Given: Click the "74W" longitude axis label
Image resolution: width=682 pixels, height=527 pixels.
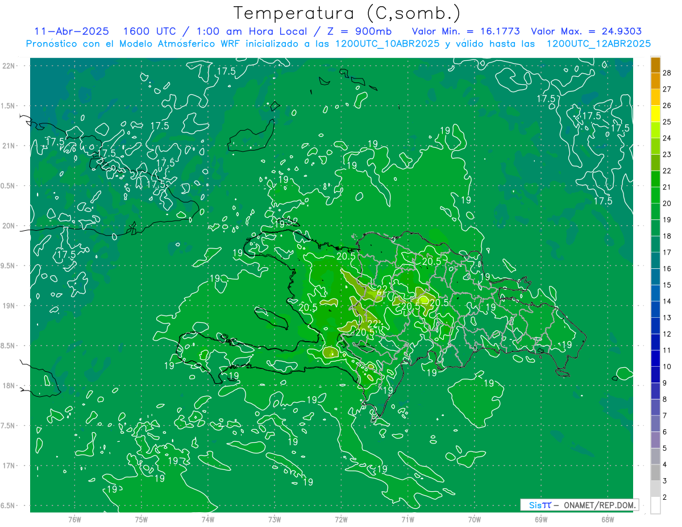Looking at the screenshot, I should tap(208, 520).
